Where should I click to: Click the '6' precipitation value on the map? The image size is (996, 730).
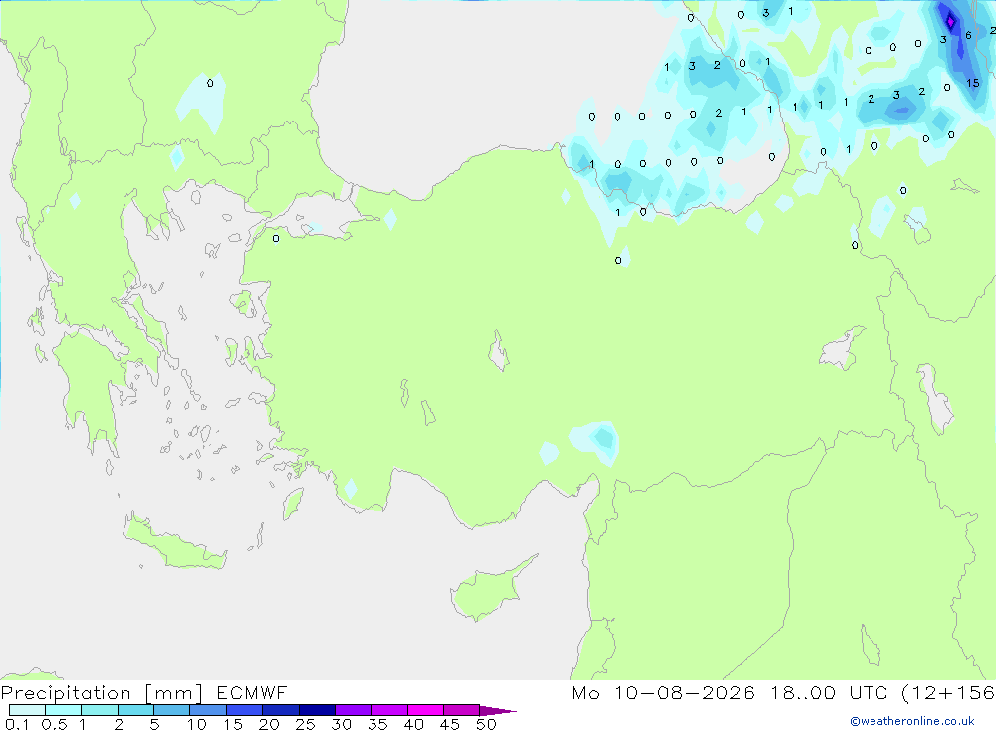point(968,35)
